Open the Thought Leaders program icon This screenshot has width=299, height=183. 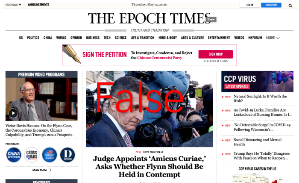(50, 155)
